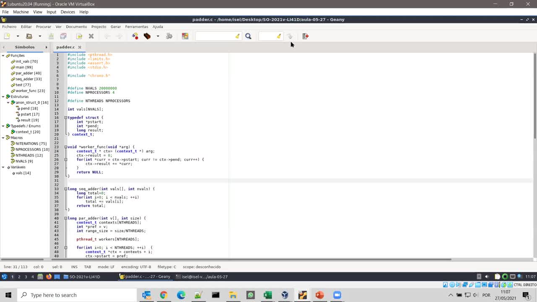
Task: Toggle fold marker at line 23 worker_func
Action: (x=66, y=147)
